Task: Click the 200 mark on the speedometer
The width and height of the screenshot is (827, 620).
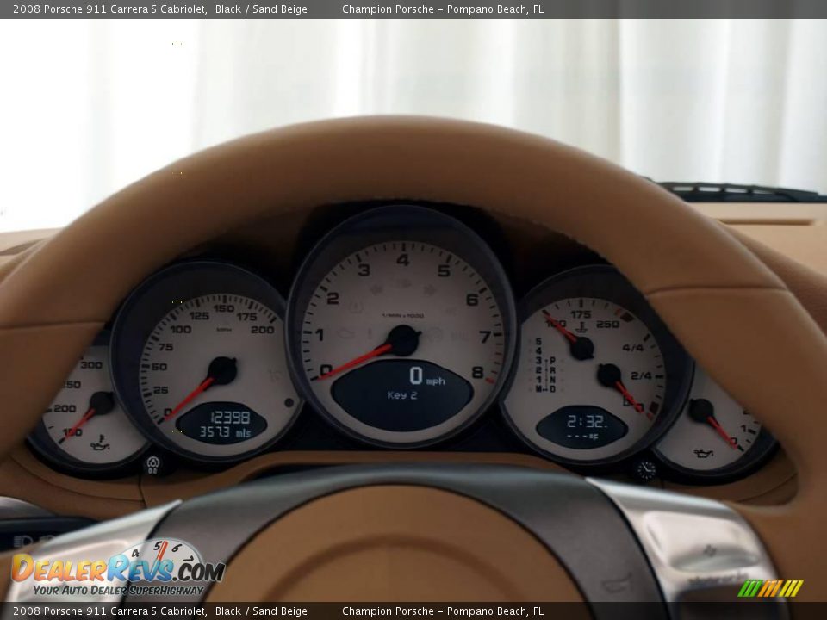Action: pyautogui.click(x=262, y=330)
